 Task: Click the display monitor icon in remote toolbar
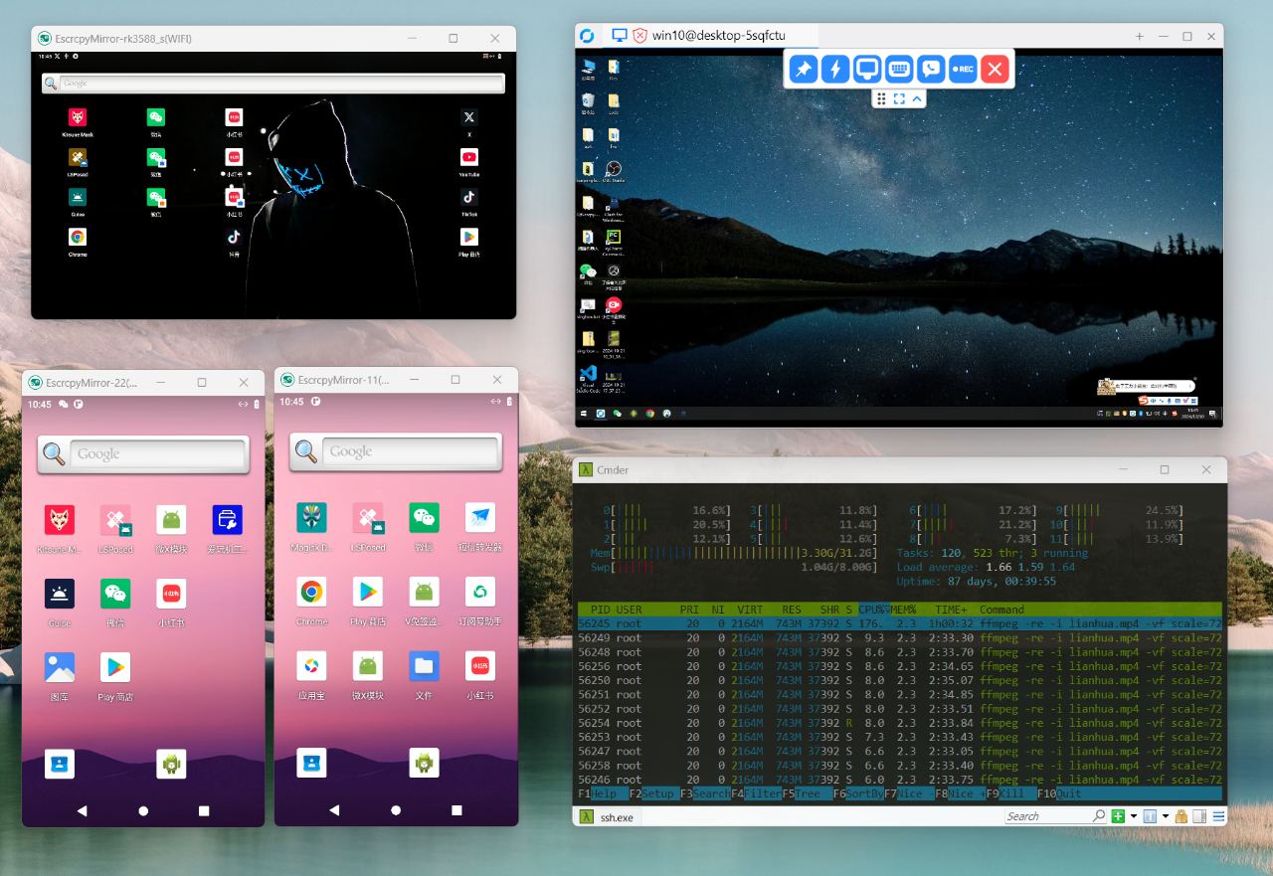[x=867, y=69]
